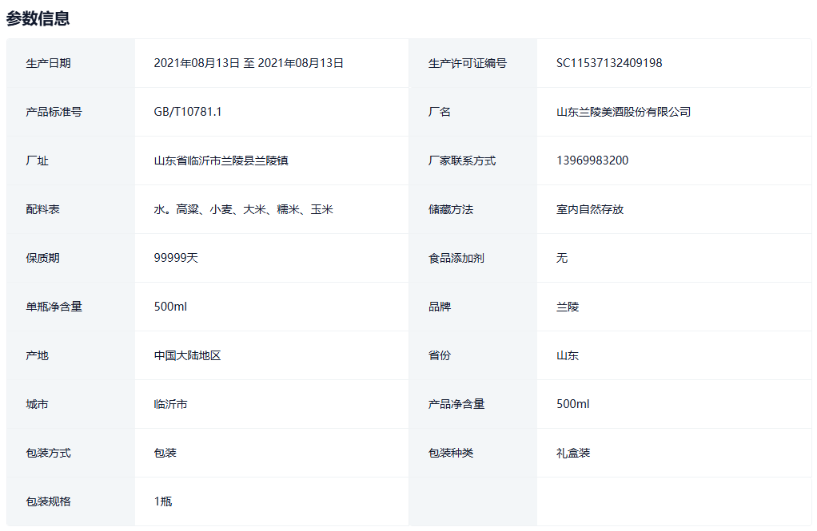Image resolution: width=817 pixels, height=531 pixels.
Task: Select the 包装种类 label
Action: [451, 453]
